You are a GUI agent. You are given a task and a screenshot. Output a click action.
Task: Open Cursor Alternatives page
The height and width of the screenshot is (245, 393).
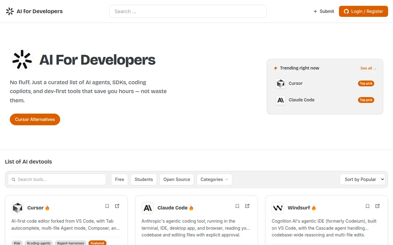coord(35,119)
